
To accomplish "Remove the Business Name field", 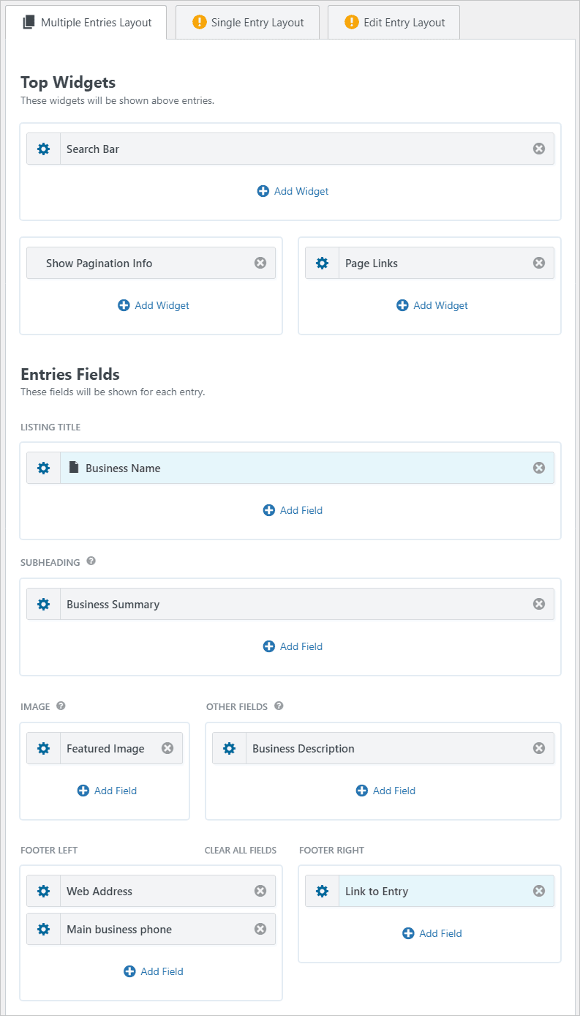I will pos(539,468).
